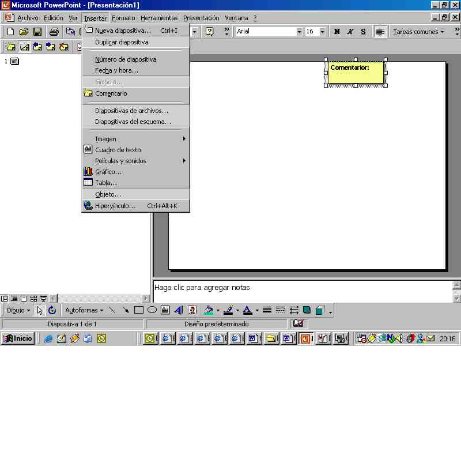This screenshot has width=461, height=471.
Task: Select Hipervínculo... in the Insertar menu
Action: 115,206
